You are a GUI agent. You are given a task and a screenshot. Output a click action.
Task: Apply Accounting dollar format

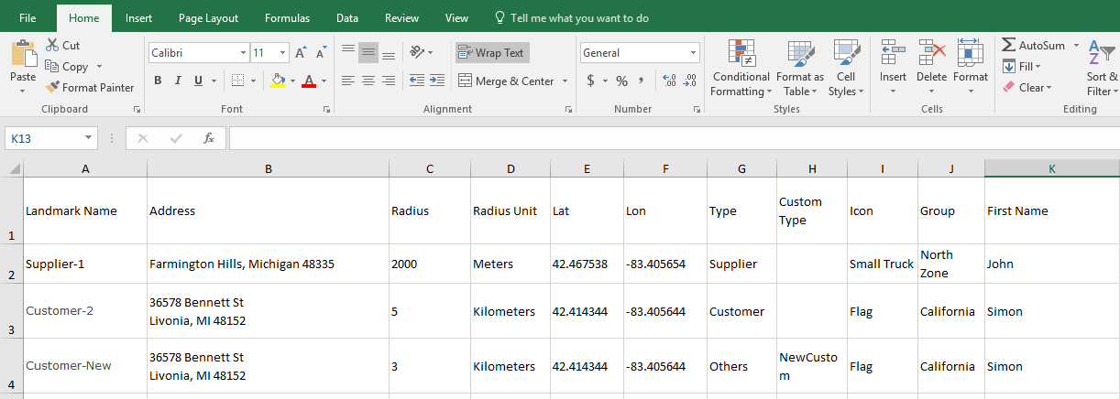click(x=590, y=81)
